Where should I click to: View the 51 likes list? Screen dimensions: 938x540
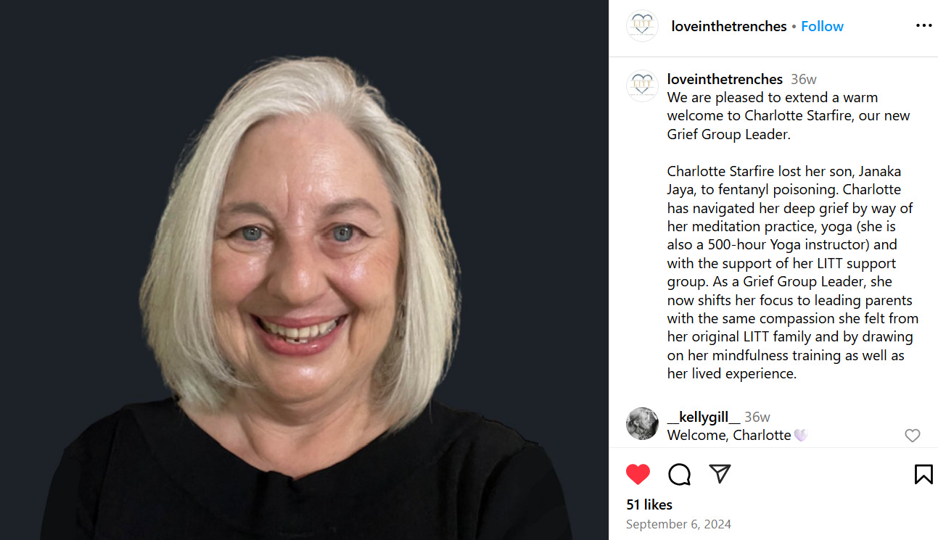click(x=649, y=504)
